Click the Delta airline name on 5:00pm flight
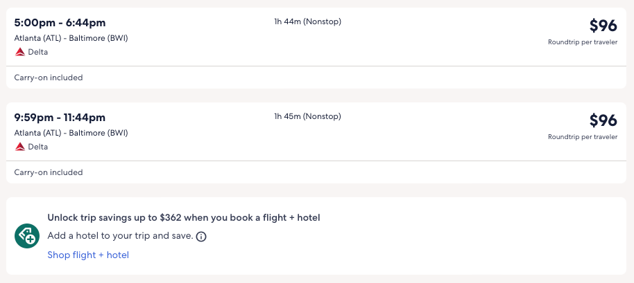This screenshot has height=283, width=634. 37,52
